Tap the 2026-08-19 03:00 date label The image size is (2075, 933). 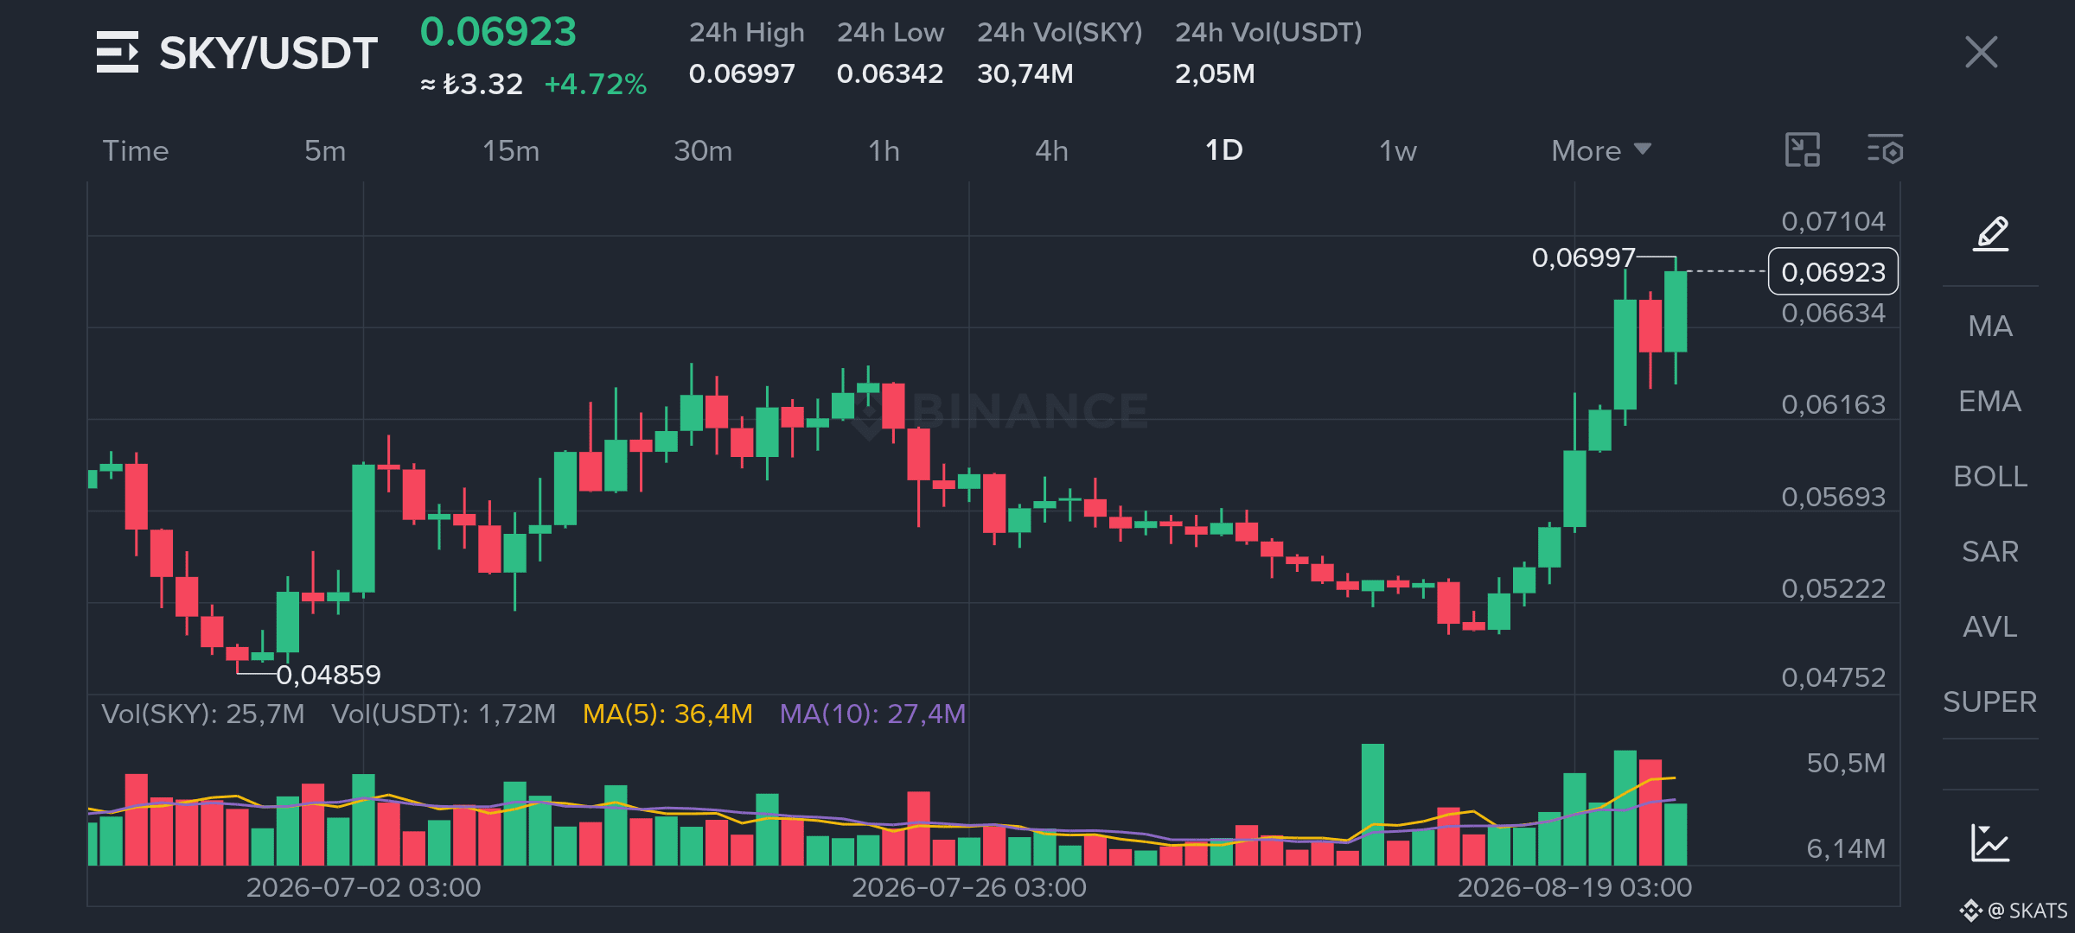pyautogui.click(x=1574, y=887)
